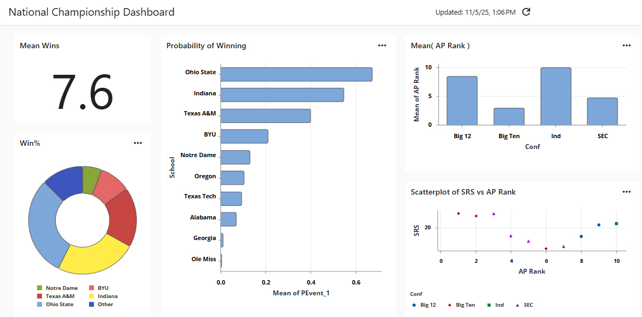The height and width of the screenshot is (317, 642).
Task: Select the Ind conference bar
Action: pos(556,96)
